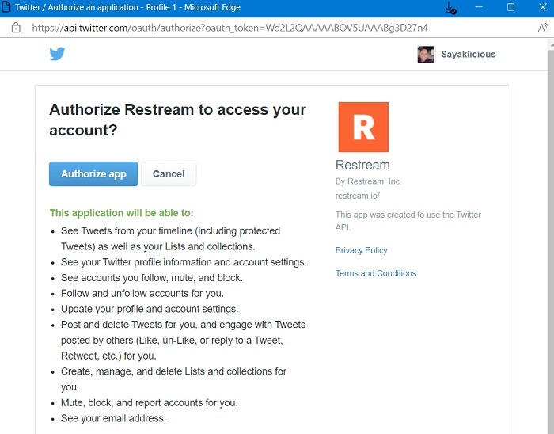Click 'This application will be able to:' heading
The width and height of the screenshot is (554, 434).
[122, 213]
